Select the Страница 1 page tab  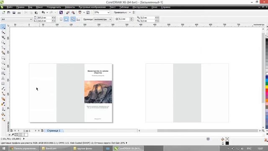54,130
